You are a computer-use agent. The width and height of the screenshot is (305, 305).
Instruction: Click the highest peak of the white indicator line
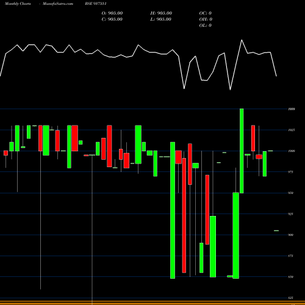242,40
